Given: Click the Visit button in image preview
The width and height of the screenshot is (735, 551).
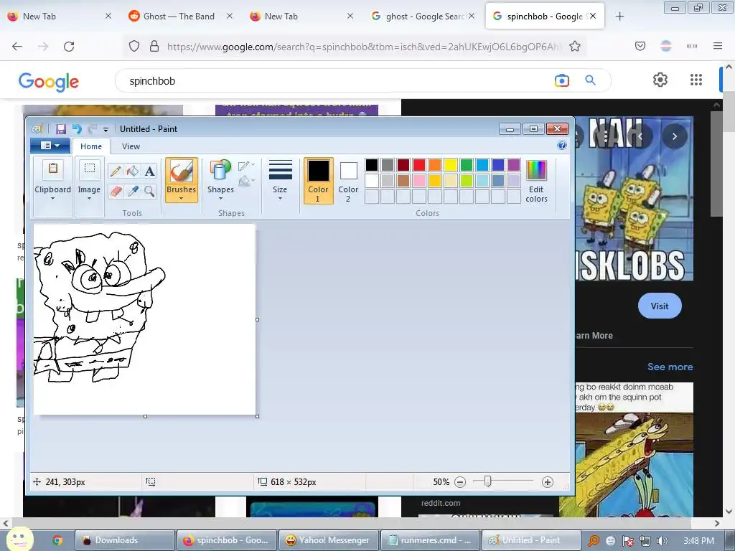Looking at the screenshot, I should coord(660,306).
